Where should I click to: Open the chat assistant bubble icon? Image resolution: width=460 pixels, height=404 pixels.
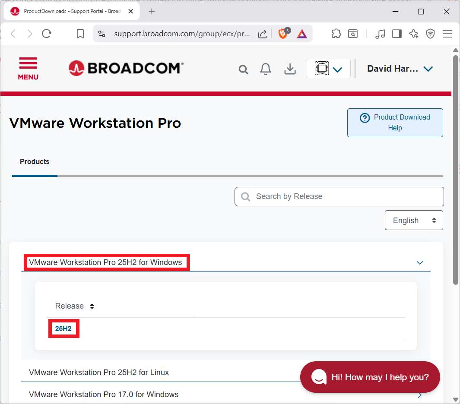(318, 377)
